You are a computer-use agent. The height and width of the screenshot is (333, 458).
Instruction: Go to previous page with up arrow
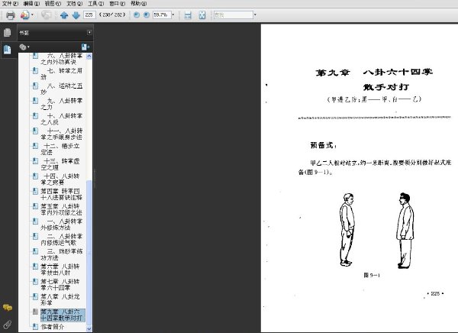(64, 15)
